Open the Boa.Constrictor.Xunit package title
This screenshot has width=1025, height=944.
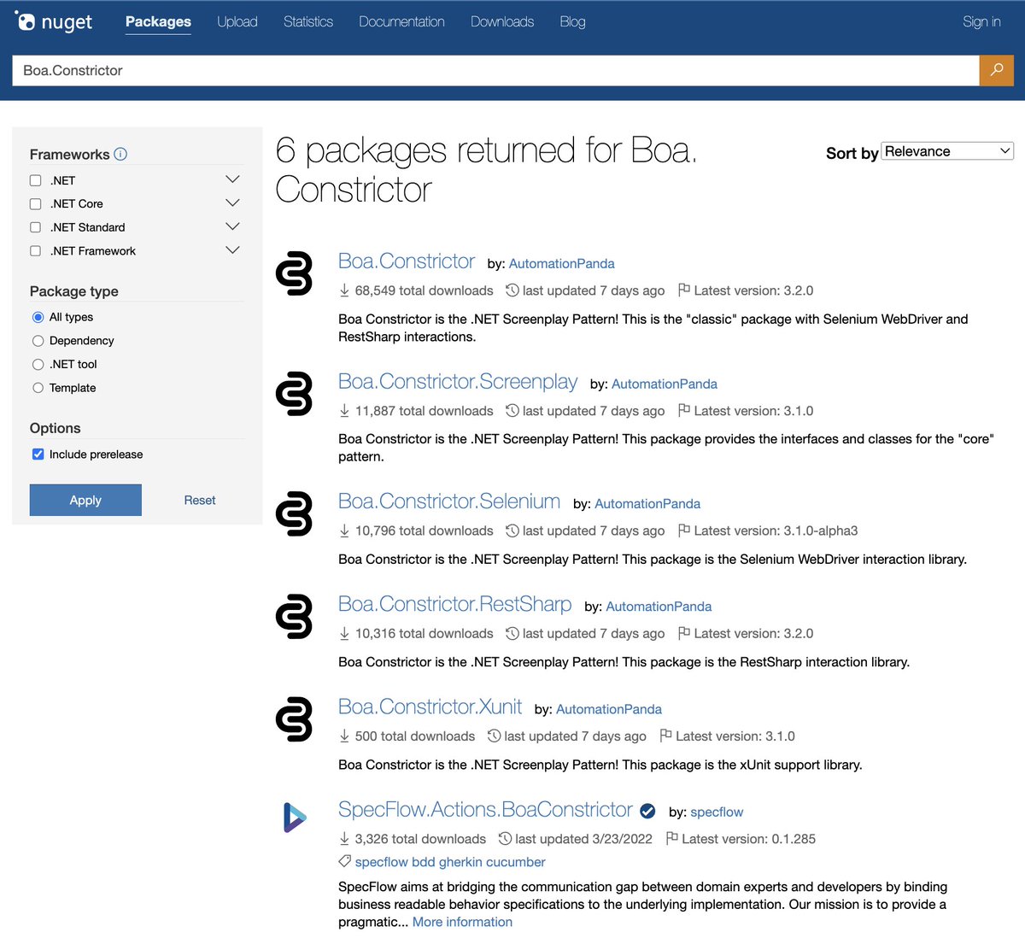[430, 707]
